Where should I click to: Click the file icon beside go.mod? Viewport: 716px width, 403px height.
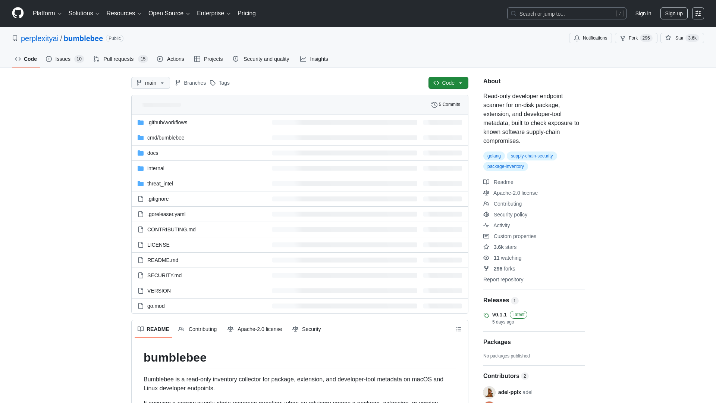pos(141,306)
